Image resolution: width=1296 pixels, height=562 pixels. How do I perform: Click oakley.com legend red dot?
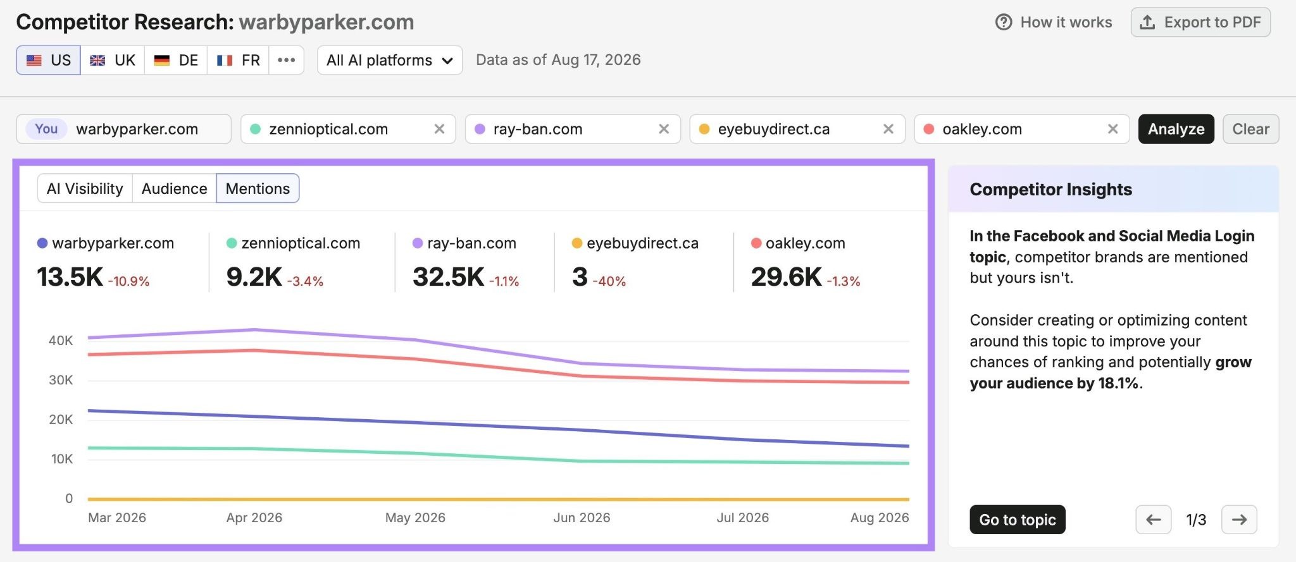[x=756, y=243]
